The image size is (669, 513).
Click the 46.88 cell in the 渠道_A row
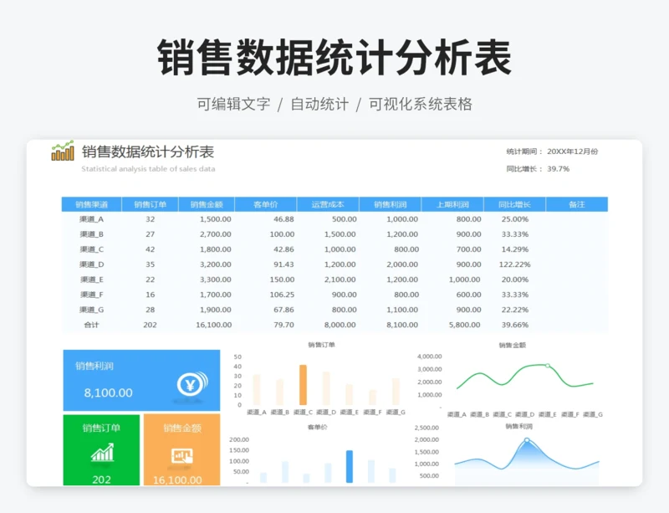283,219
